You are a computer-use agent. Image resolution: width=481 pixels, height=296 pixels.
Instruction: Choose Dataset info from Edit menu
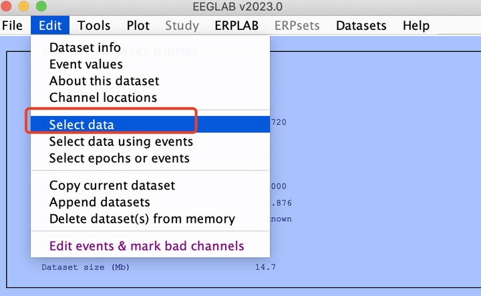coord(85,47)
